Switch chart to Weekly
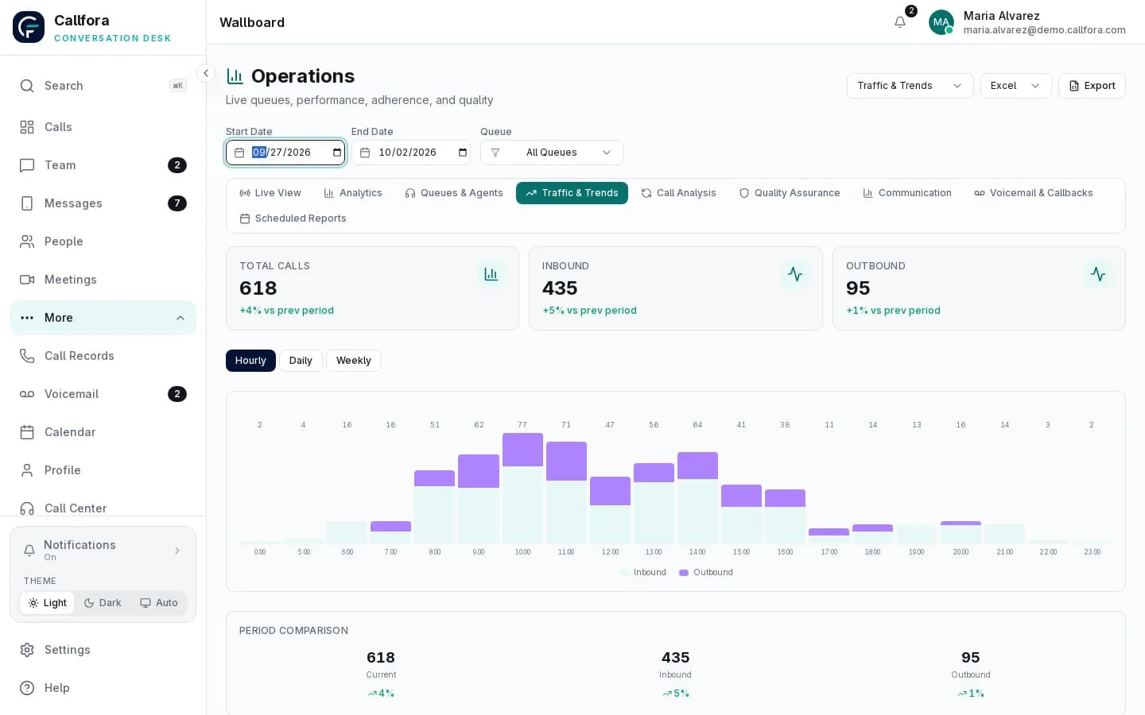This screenshot has width=1145, height=715. 354,361
